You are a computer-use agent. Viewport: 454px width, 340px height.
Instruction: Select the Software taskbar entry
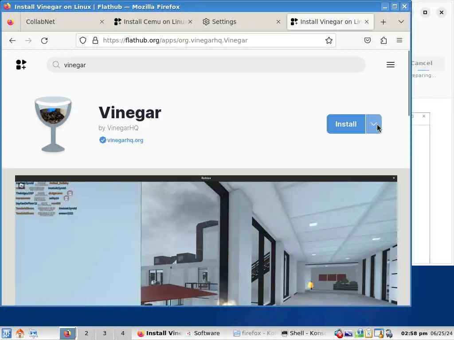(x=207, y=333)
